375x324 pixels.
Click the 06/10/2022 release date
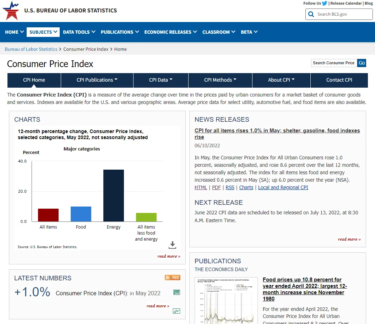[207, 146]
